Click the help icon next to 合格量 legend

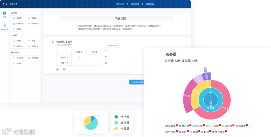(x=177, y=131)
